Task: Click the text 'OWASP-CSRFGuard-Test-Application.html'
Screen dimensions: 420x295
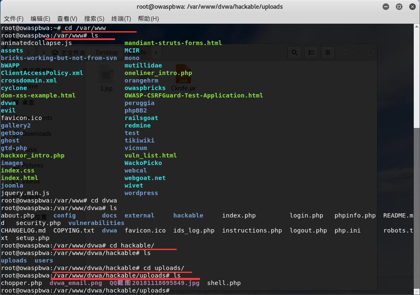Action: (x=194, y=95)
